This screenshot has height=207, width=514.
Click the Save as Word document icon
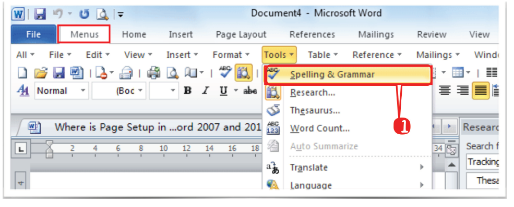coord(77,73)
